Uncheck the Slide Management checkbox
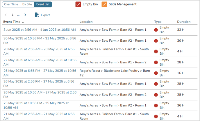The height and width of the screenshot is (121, 200). tap(104, 4)
